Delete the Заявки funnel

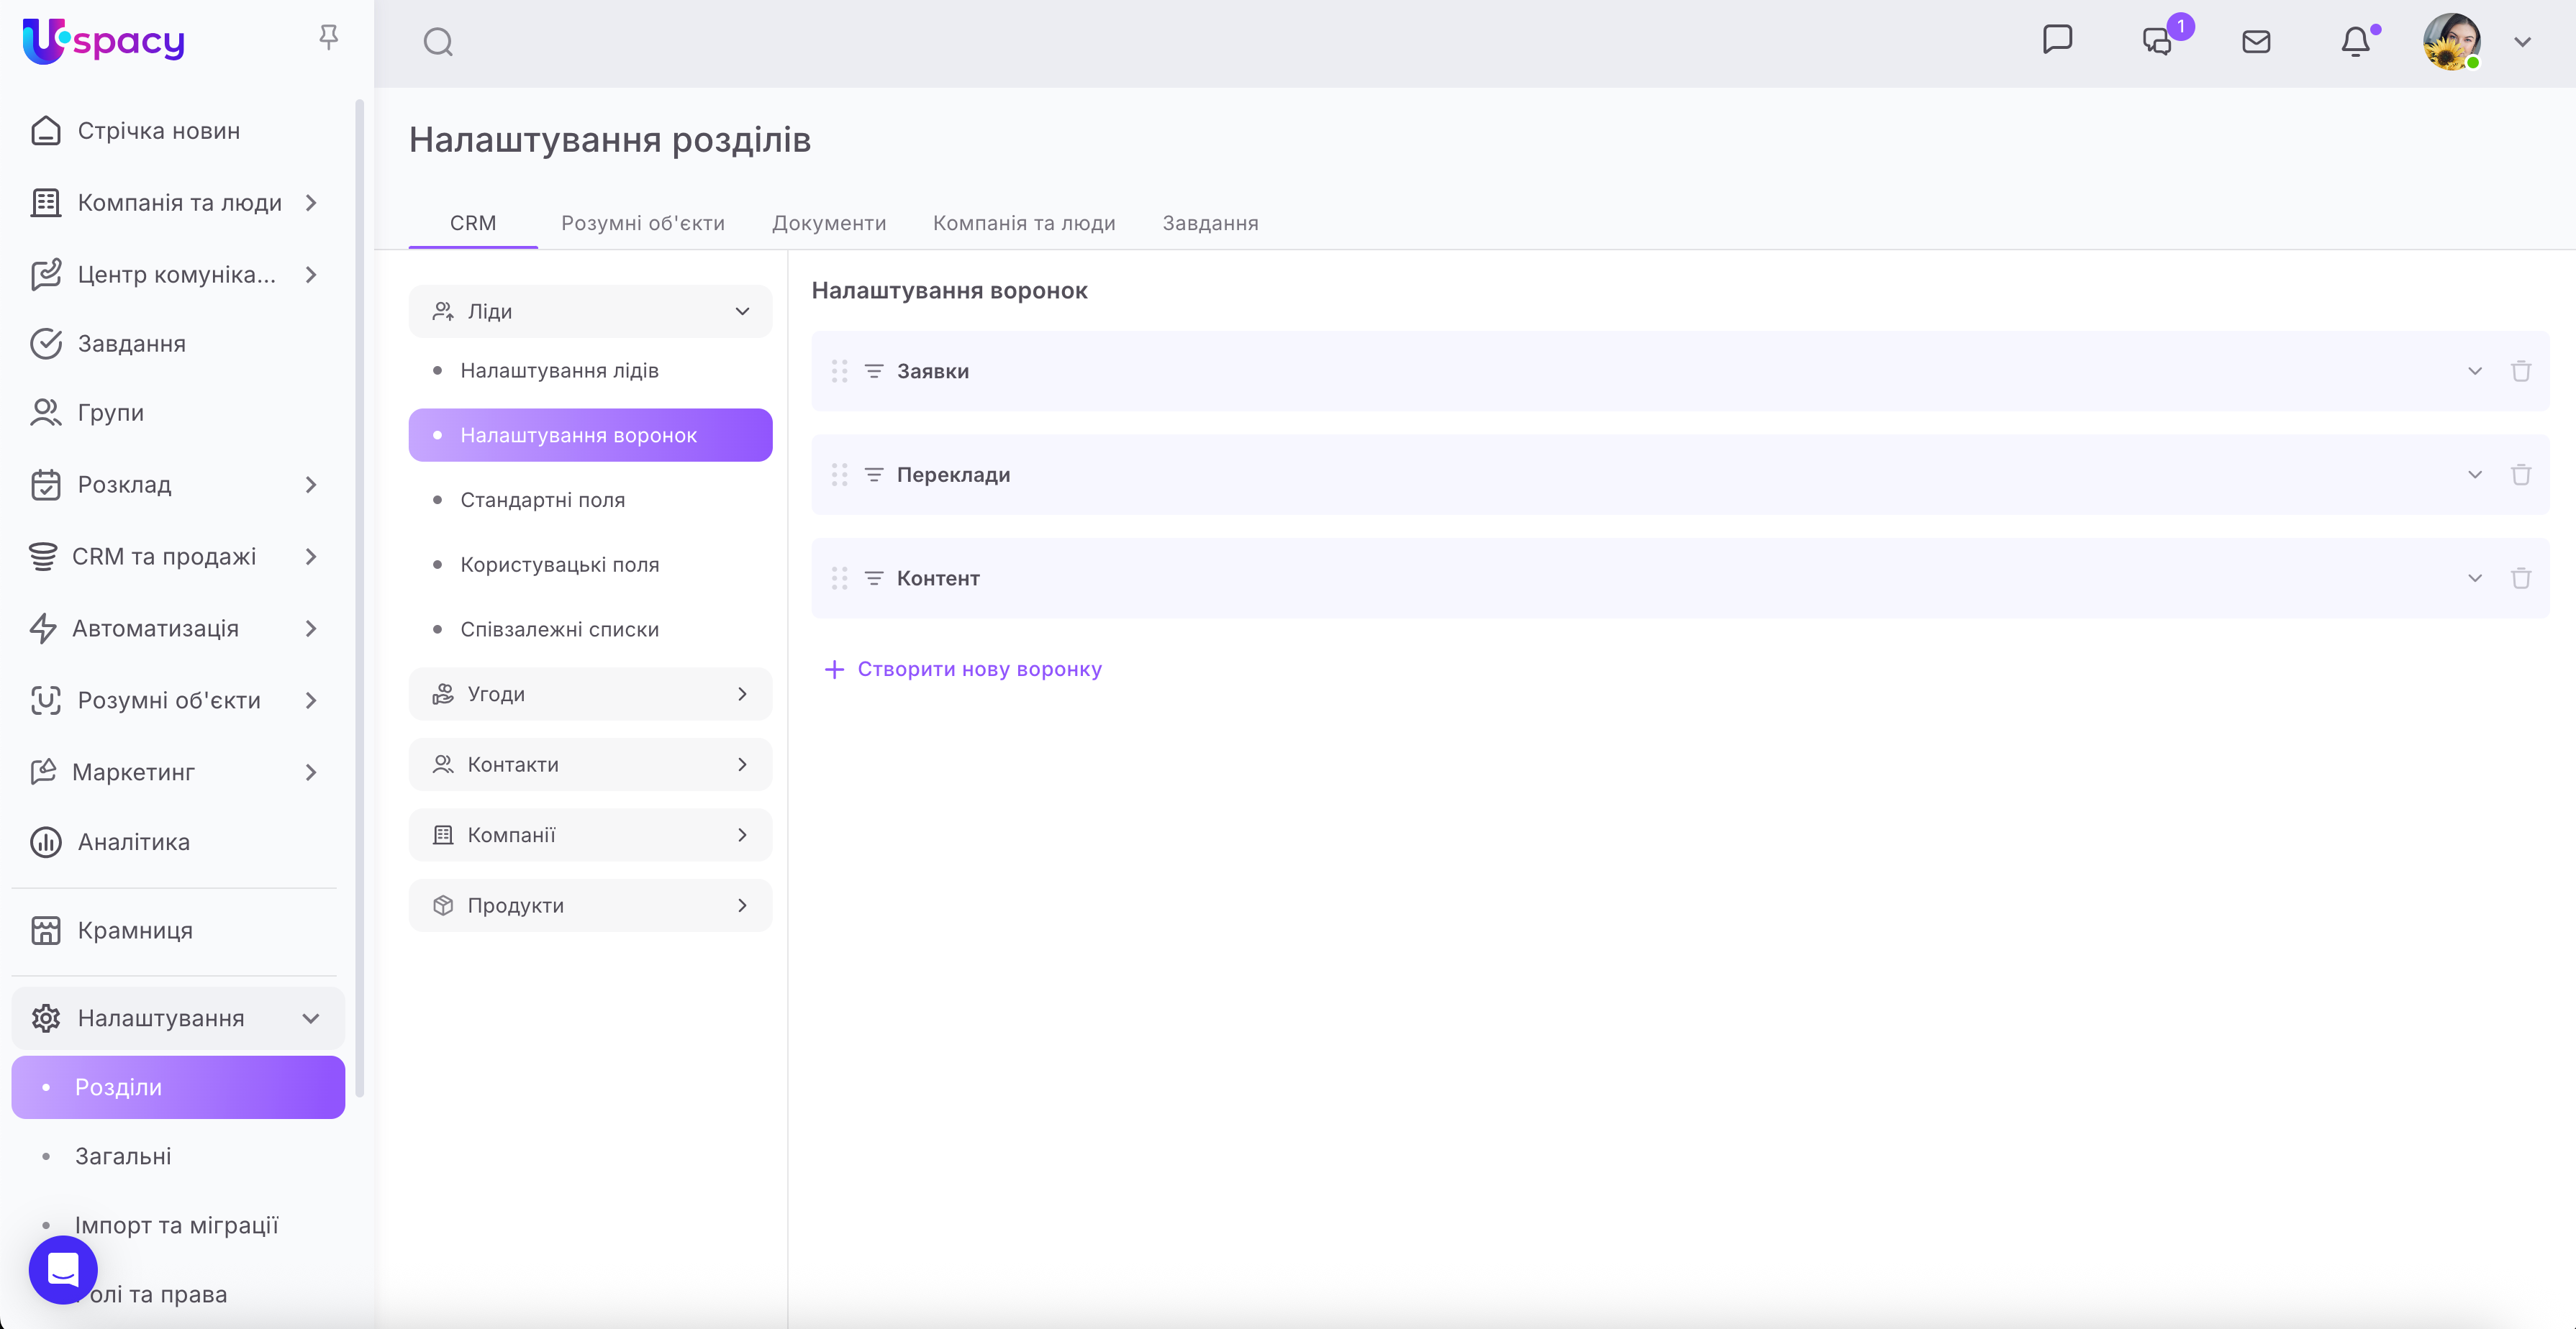[2520, 372]
